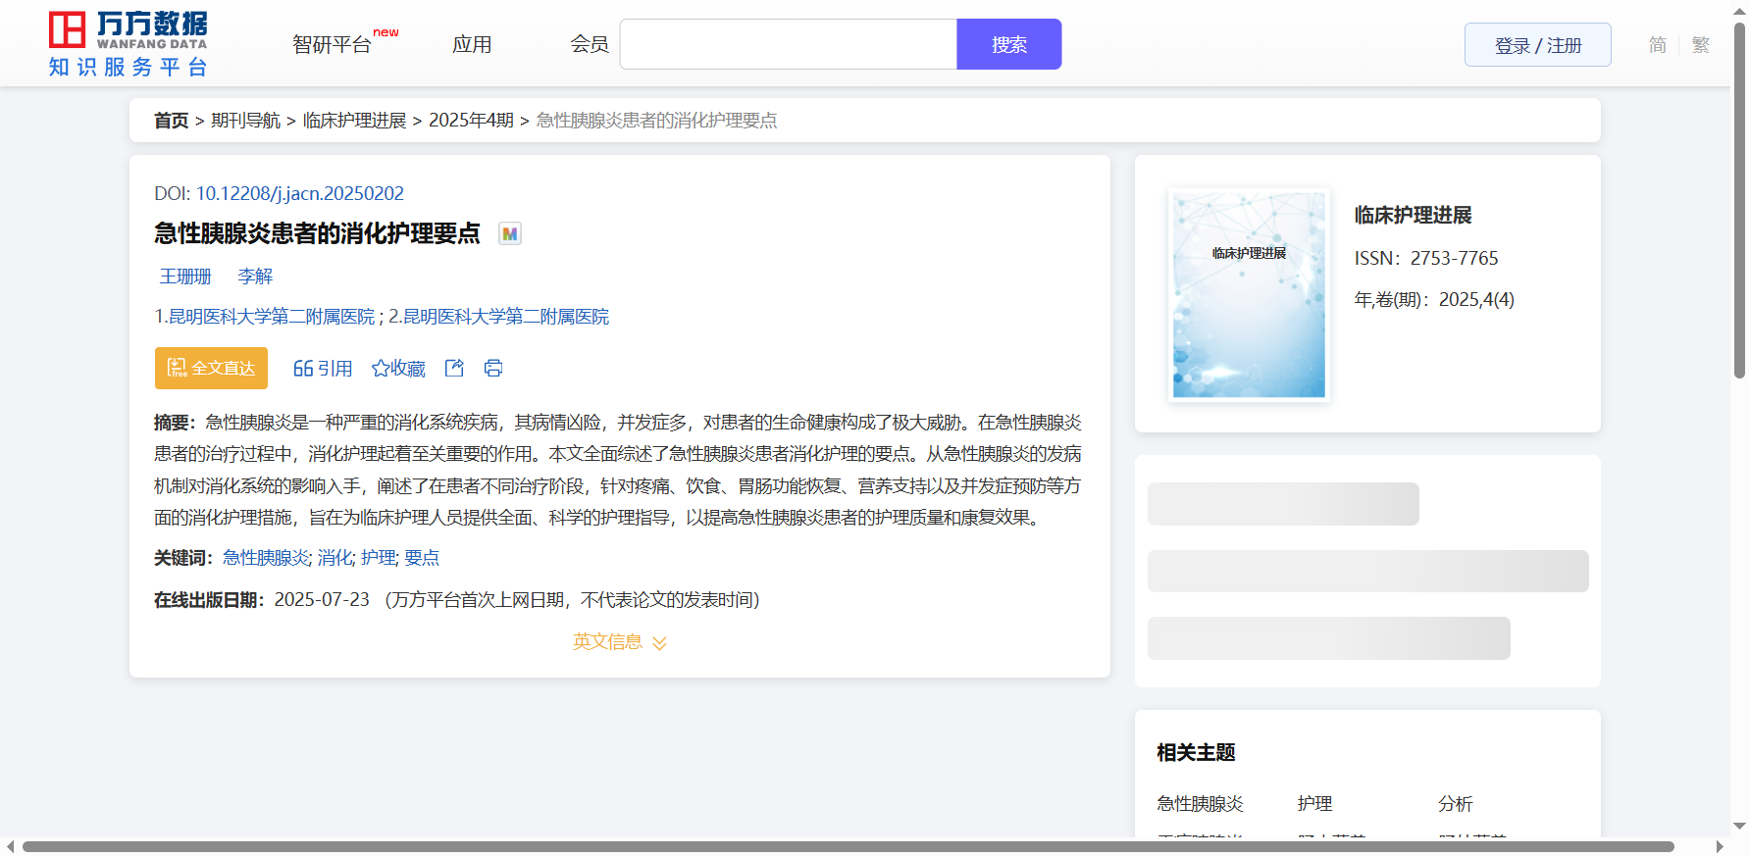Switch to traditional Chinese 繁
Image resolution: width=1749 pixels, height=856 pixels.
(1701, 45)
